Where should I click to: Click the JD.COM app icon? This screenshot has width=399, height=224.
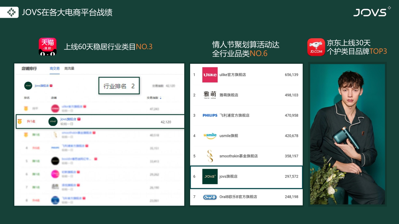(x=316, y=47)
